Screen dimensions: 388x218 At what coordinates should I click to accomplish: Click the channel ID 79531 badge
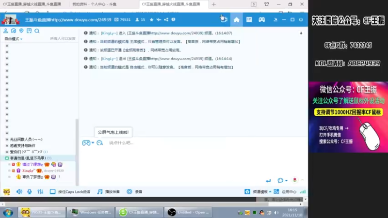(123, 20)
